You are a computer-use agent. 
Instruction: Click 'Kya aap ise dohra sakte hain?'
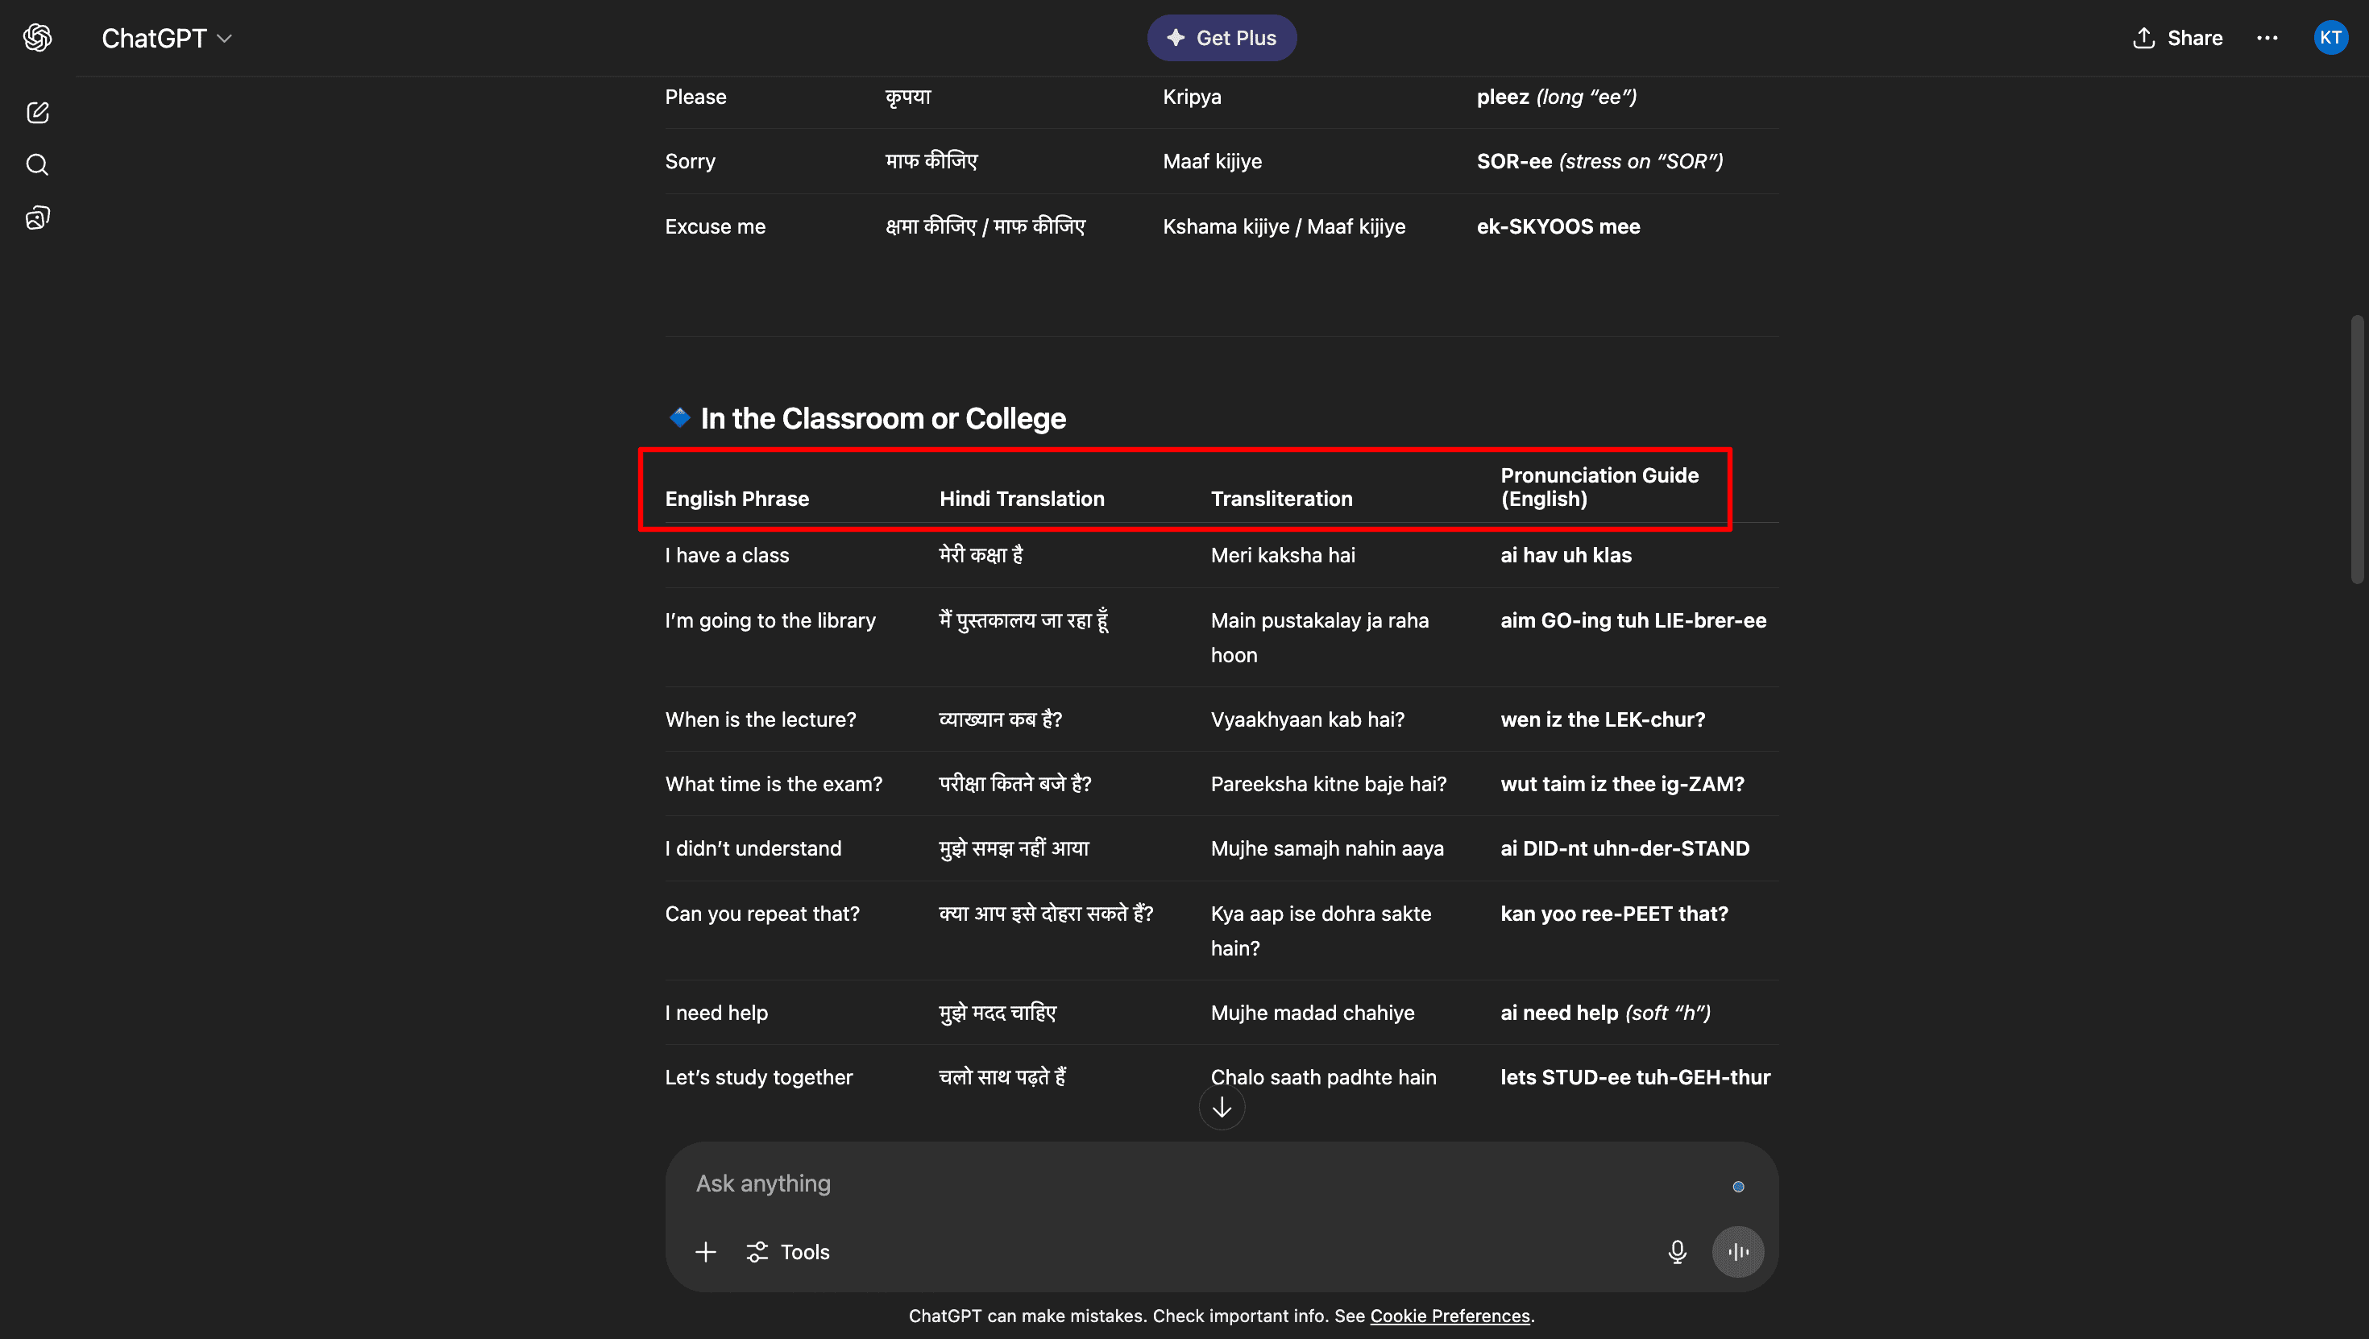pos(1320,931)
